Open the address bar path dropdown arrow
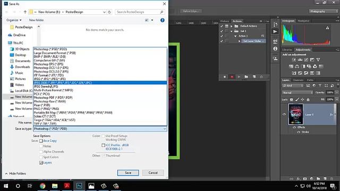The image size is (340, 191). 104,12
